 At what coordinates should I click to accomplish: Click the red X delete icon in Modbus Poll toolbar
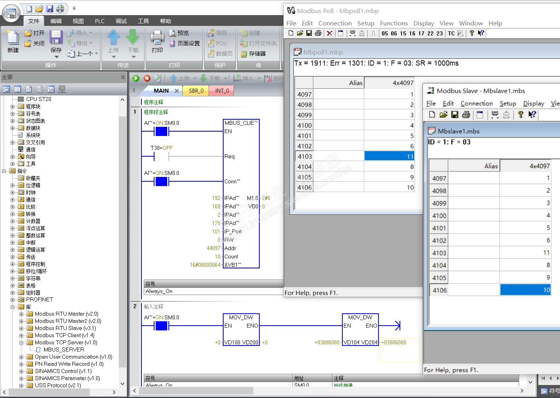(329, 33)
